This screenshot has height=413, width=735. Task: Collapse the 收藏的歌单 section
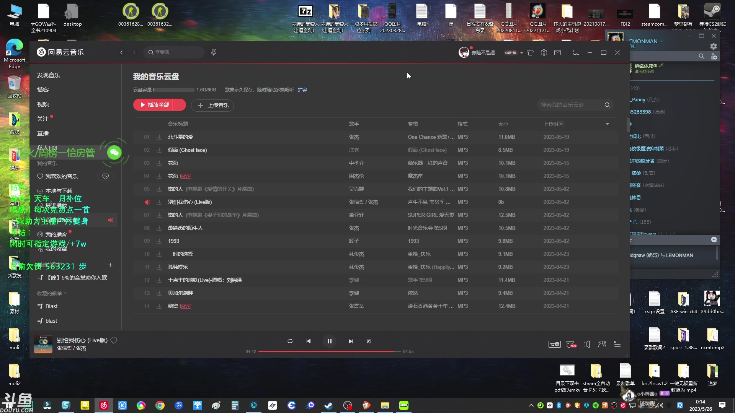pos(52,293)
